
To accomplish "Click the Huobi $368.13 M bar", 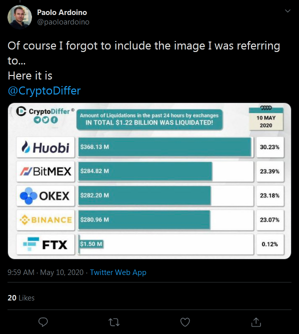I will (x=165, y=147).
